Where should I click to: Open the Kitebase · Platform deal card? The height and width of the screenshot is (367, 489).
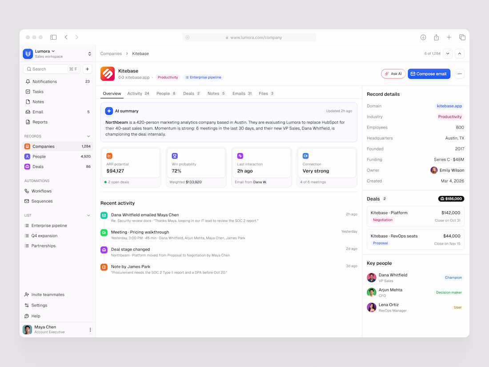[x=415, y=216]
